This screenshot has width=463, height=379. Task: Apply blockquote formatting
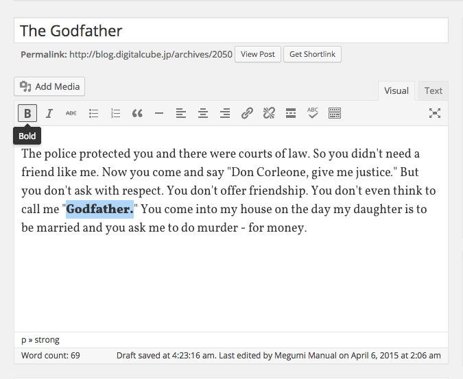click(137, 114)
